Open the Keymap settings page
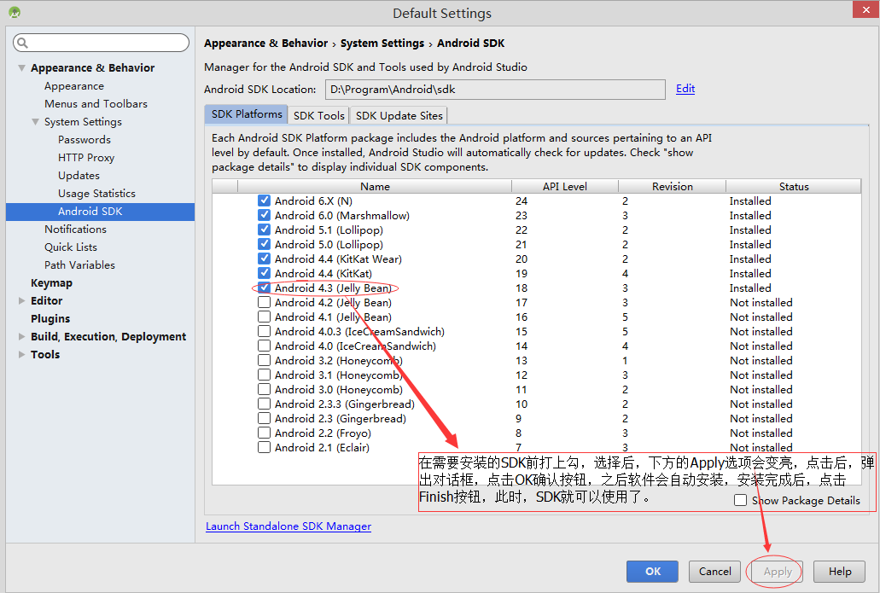The width and height of the screenshot is (880, 593). tap(51, 283)
